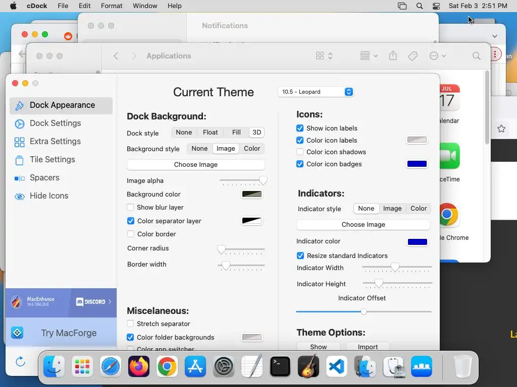
Task: Launch Firefox from the dock
Action: coord(139,366)
